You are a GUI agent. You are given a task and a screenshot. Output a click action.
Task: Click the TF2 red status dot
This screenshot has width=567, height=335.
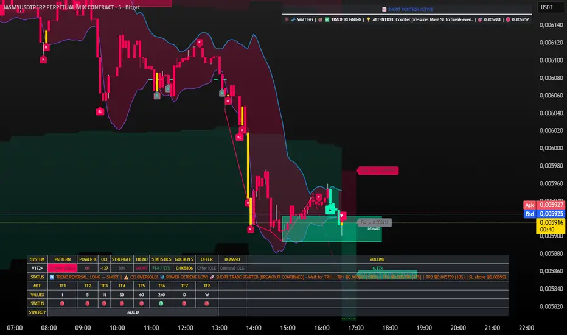pyautogui.click(x=88, y=303)
